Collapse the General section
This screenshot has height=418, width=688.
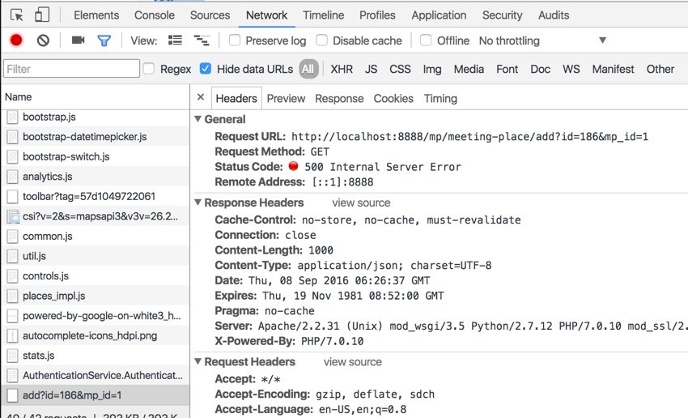[x=197, y=119]
